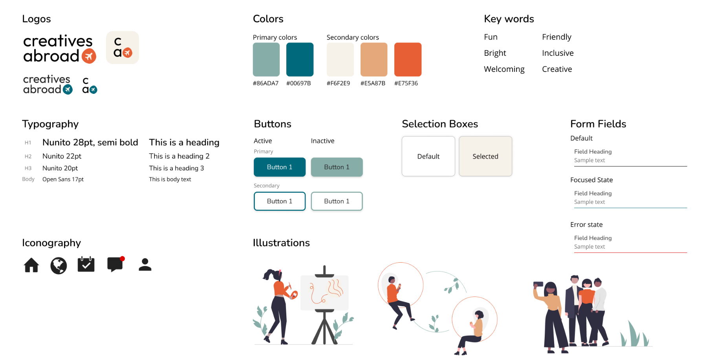
Task: Choose the Default selection box
Action: click(428, 156)
